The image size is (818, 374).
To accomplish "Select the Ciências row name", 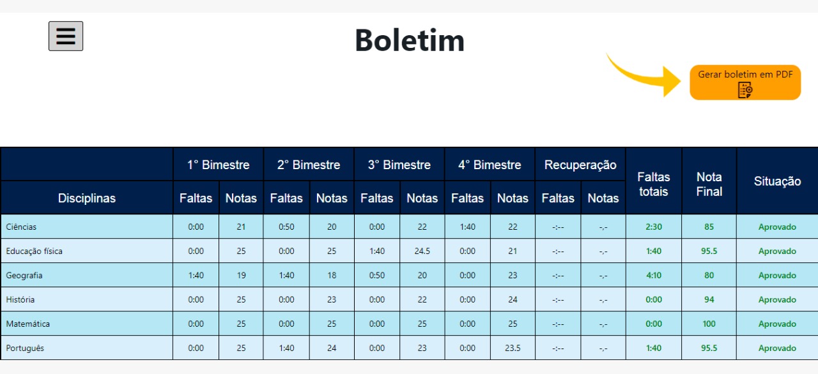I will pyautogui.click(x=22, y=227).
